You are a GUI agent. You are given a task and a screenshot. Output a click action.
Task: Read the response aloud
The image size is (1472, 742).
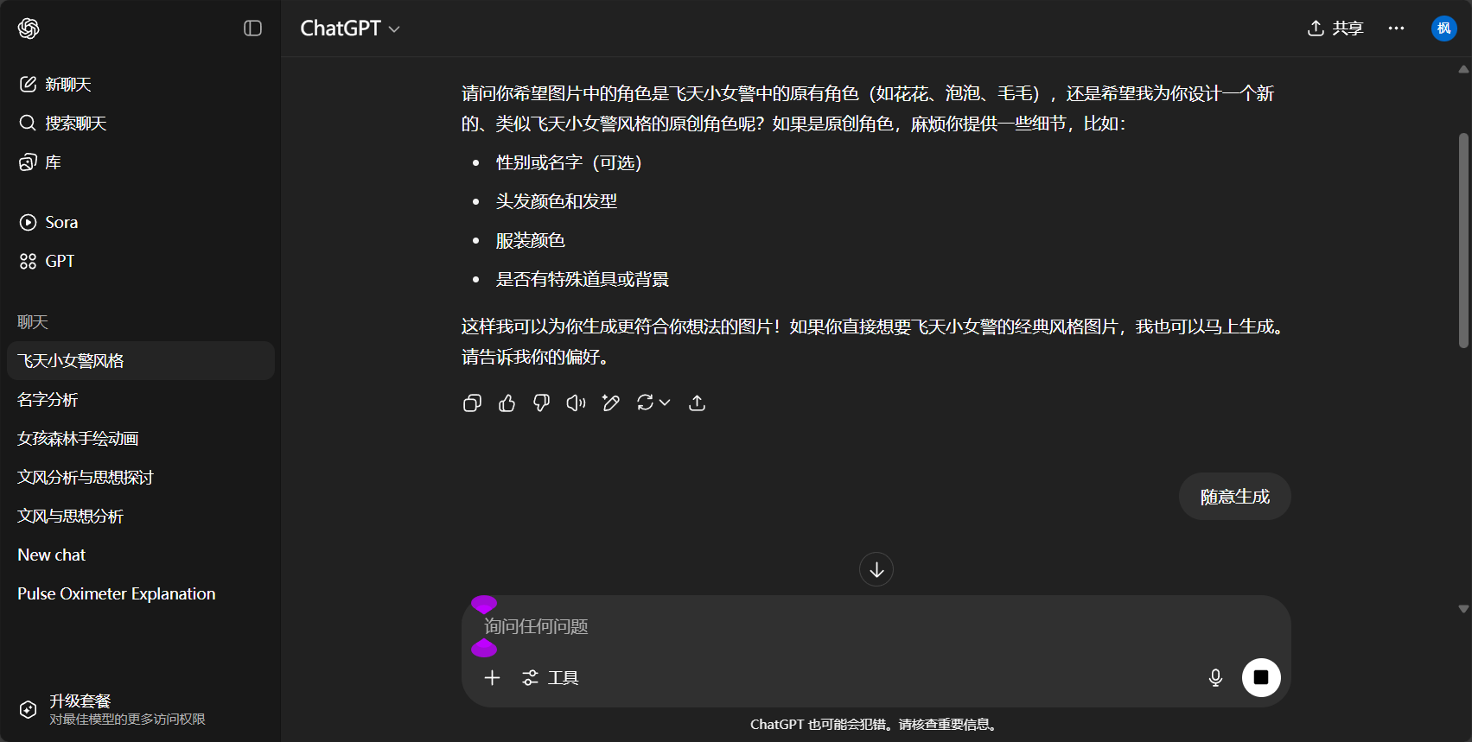pyautogui.click(x=576, y=403)
